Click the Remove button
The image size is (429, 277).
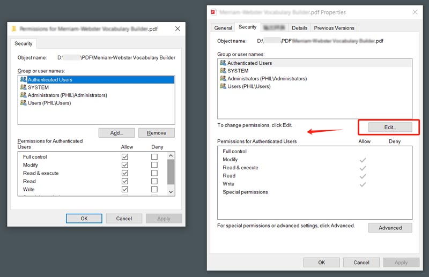tap(157, 133)
